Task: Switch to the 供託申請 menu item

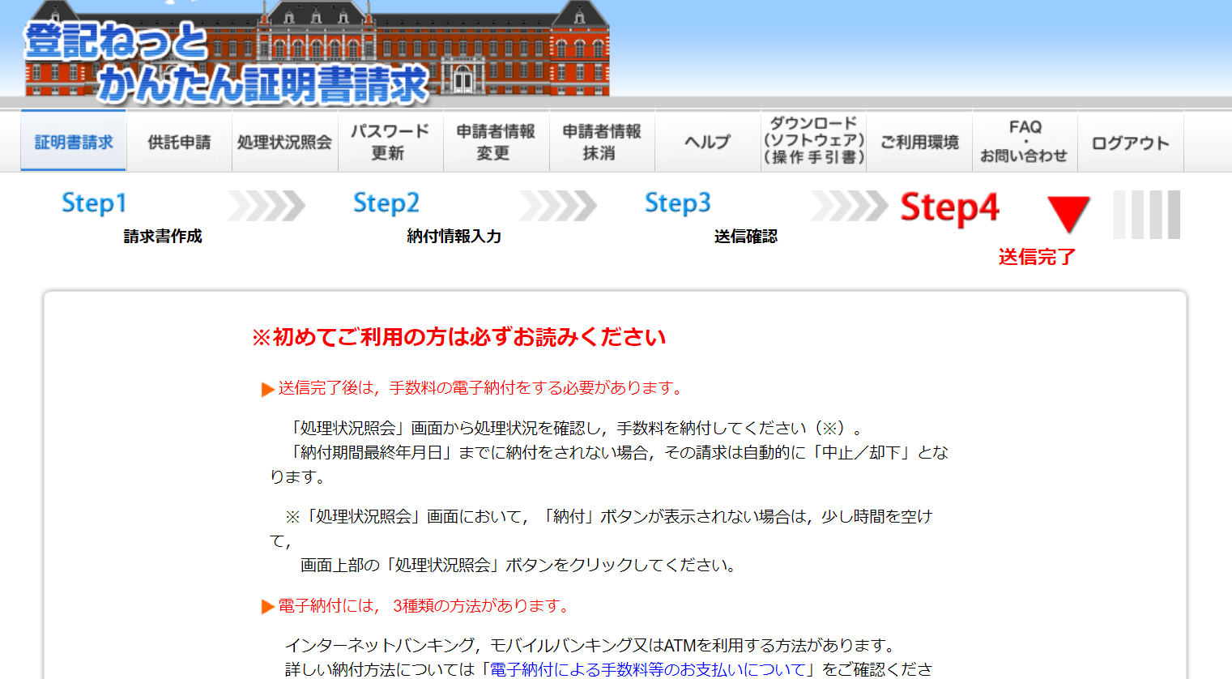Action: 179,143
